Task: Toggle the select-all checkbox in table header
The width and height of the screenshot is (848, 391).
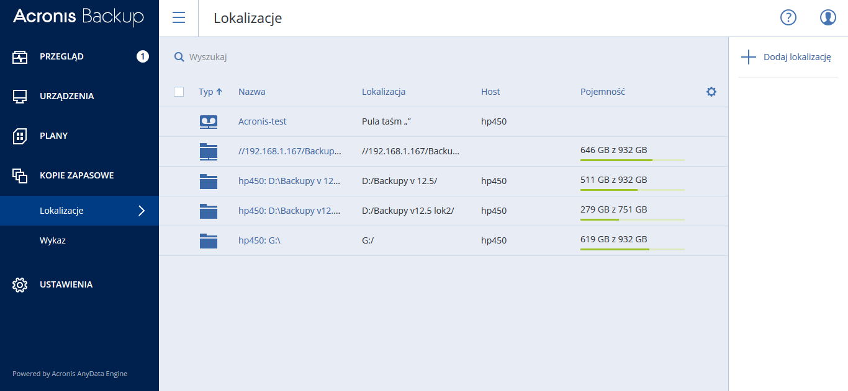Action: coord(179,92)
